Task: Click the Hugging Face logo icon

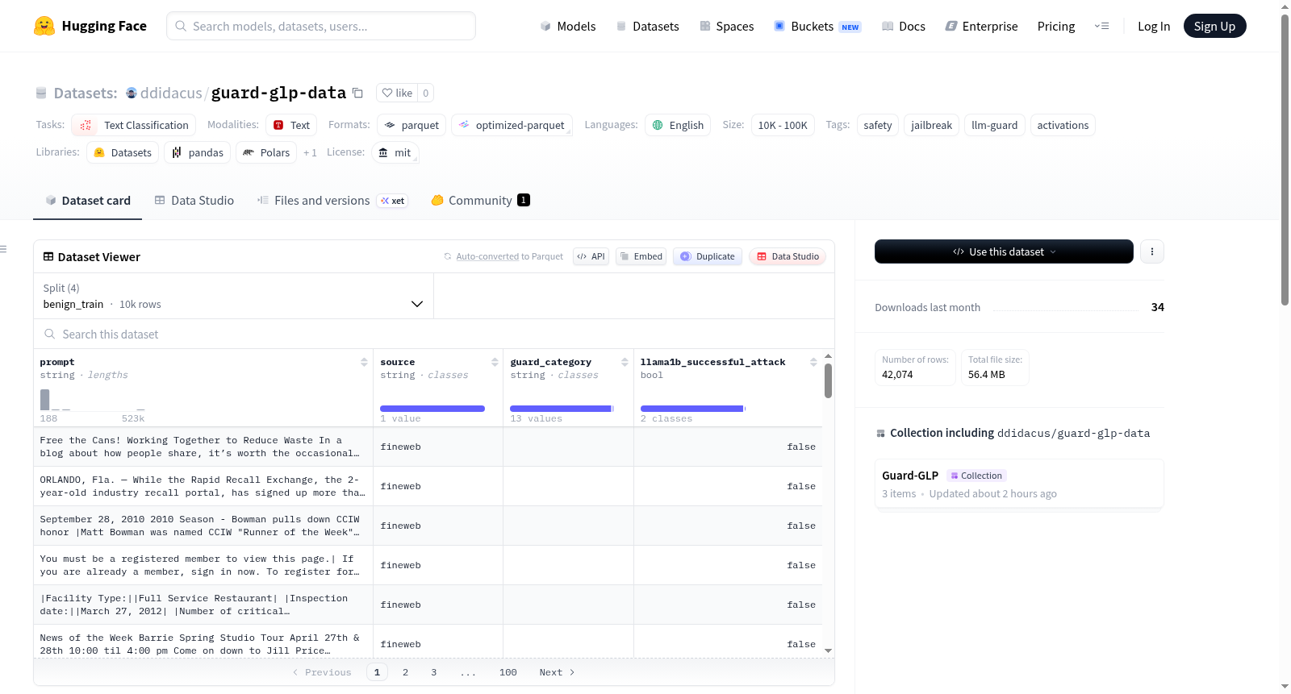Action: tap(44, 26)
